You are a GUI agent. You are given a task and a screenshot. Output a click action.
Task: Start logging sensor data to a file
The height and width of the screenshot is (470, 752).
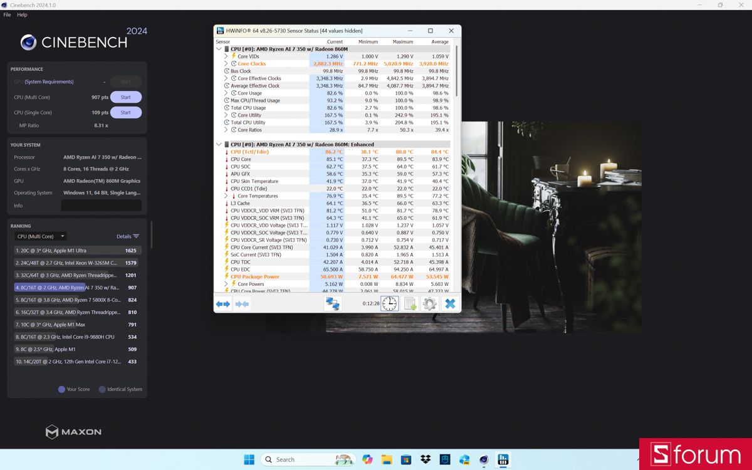[x=410, y=303]
